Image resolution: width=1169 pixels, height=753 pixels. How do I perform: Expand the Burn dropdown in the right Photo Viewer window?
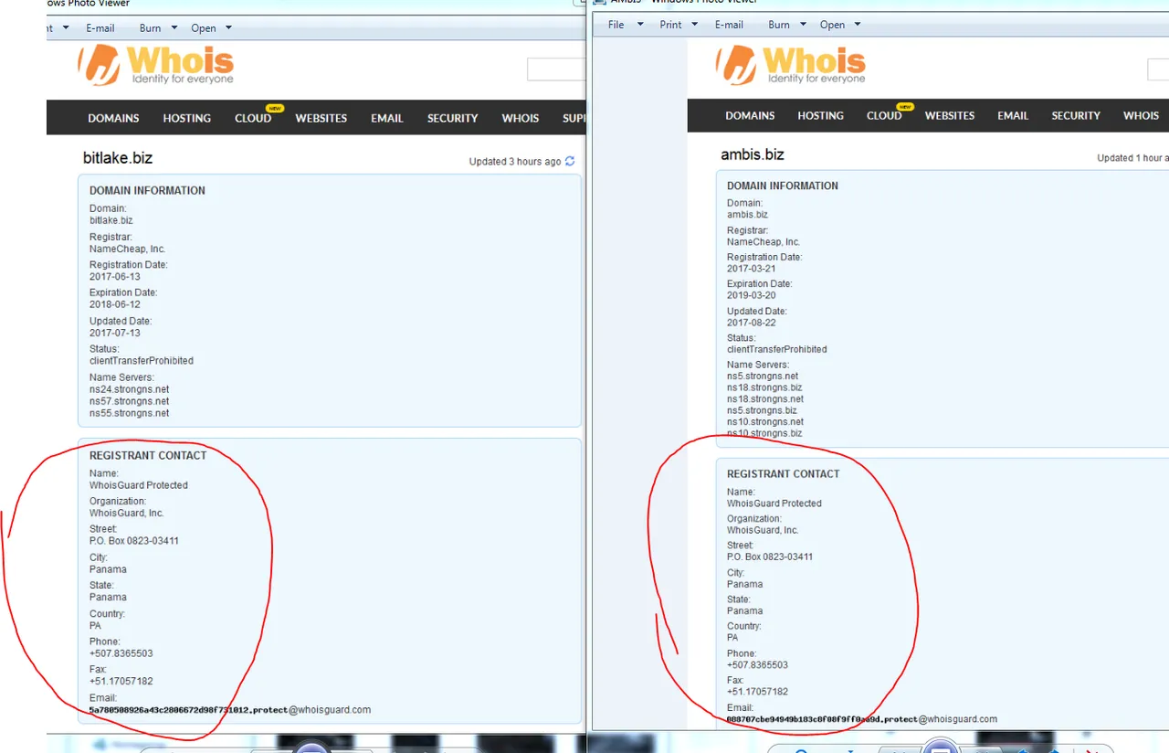pos(787,25)
